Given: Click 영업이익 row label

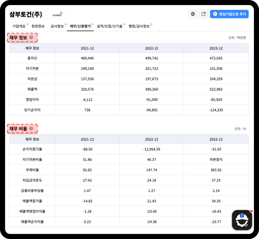Looking at the screenshot, I should click(32, 100).
